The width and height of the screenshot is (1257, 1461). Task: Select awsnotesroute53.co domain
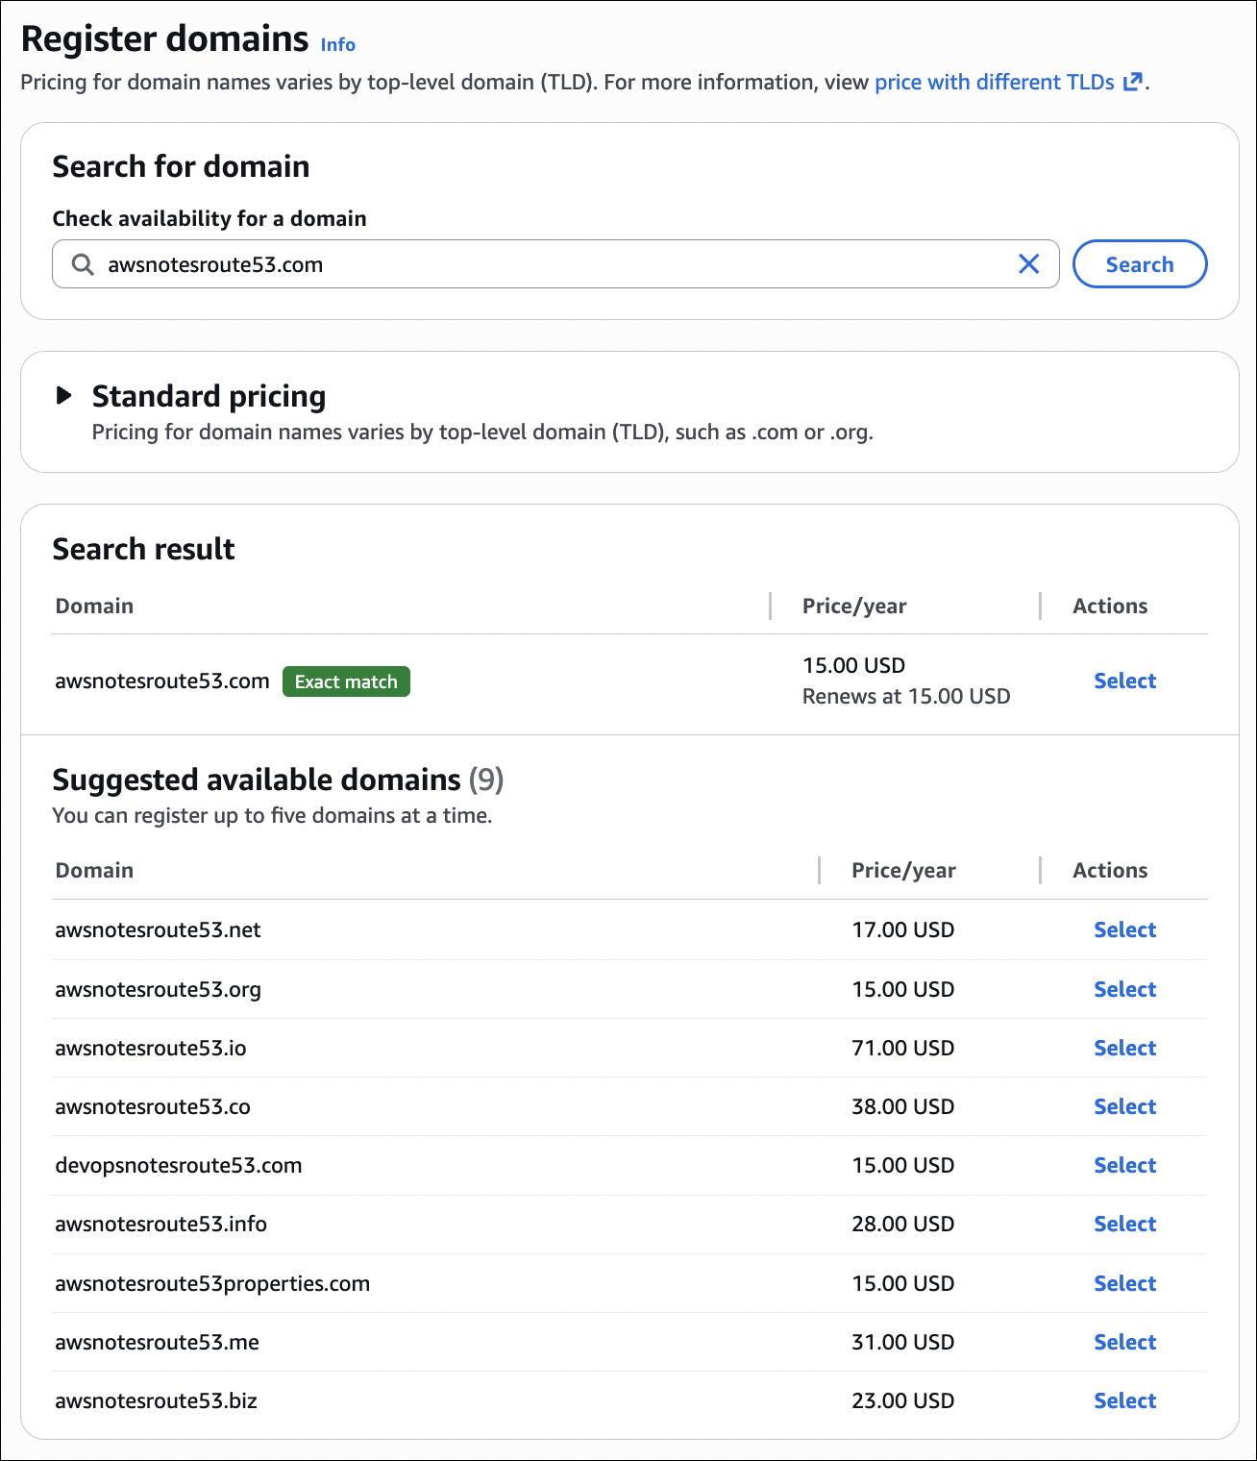(x=1124, y=1107)
